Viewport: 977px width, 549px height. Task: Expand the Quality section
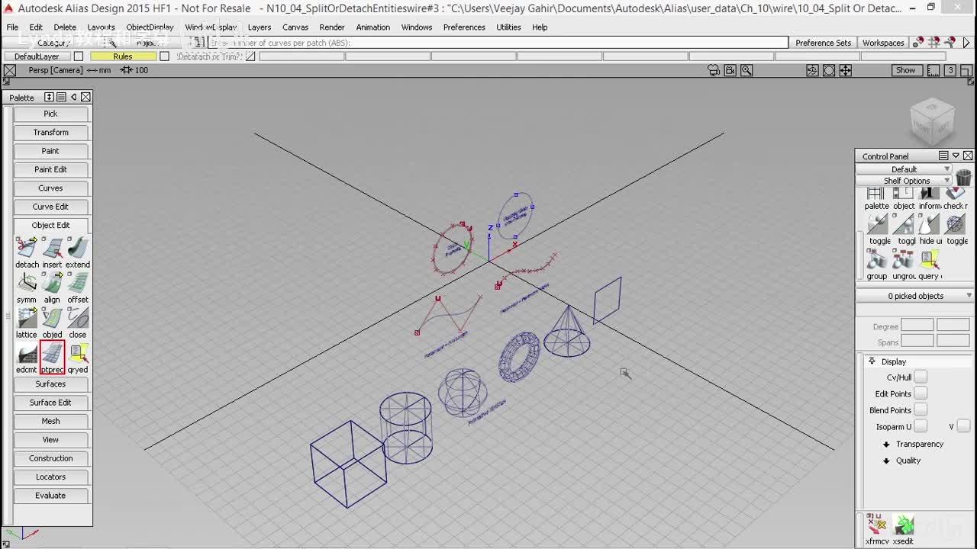pyautogui.click(x=886, y=461)
